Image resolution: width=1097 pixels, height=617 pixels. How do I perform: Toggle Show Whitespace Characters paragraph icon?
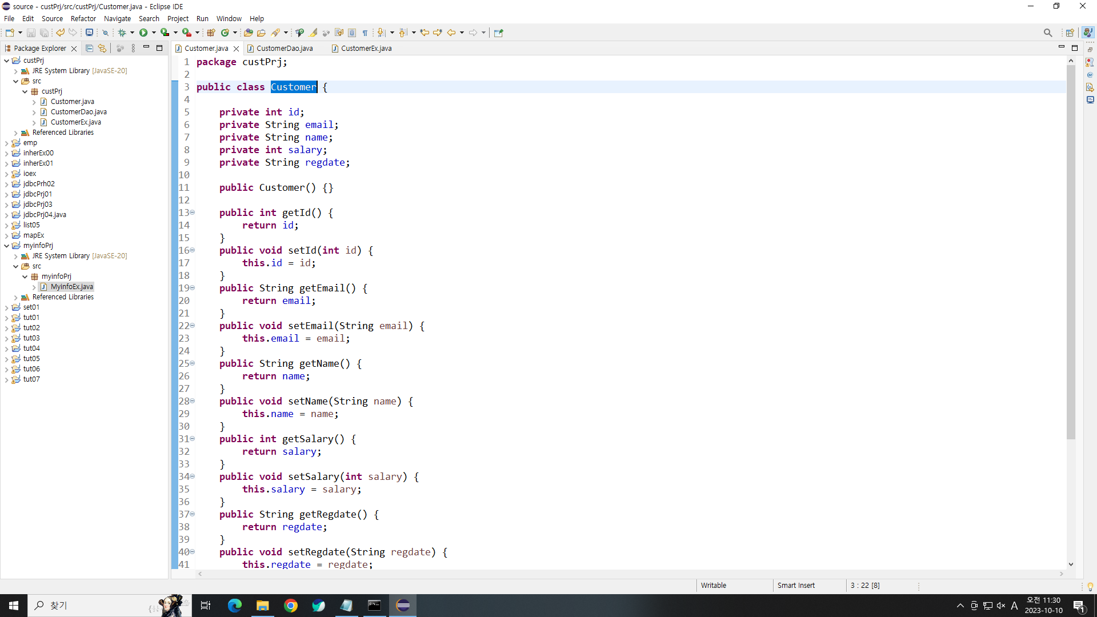(x=365, y=33)
